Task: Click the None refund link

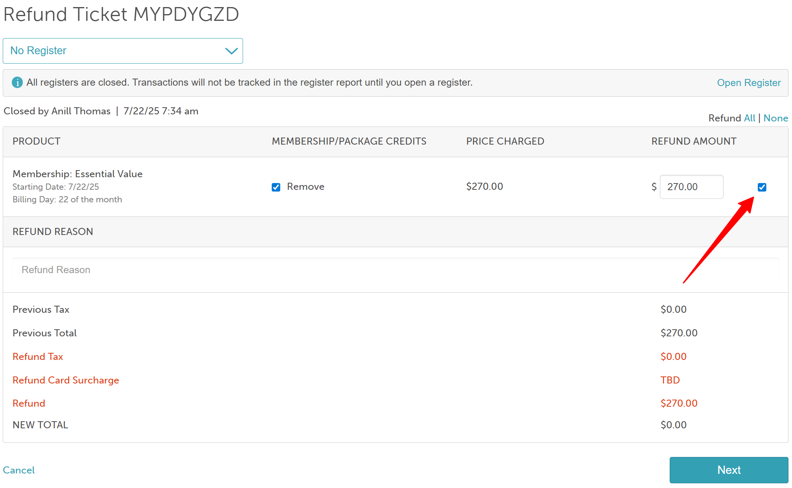Action: click(775, 118)
